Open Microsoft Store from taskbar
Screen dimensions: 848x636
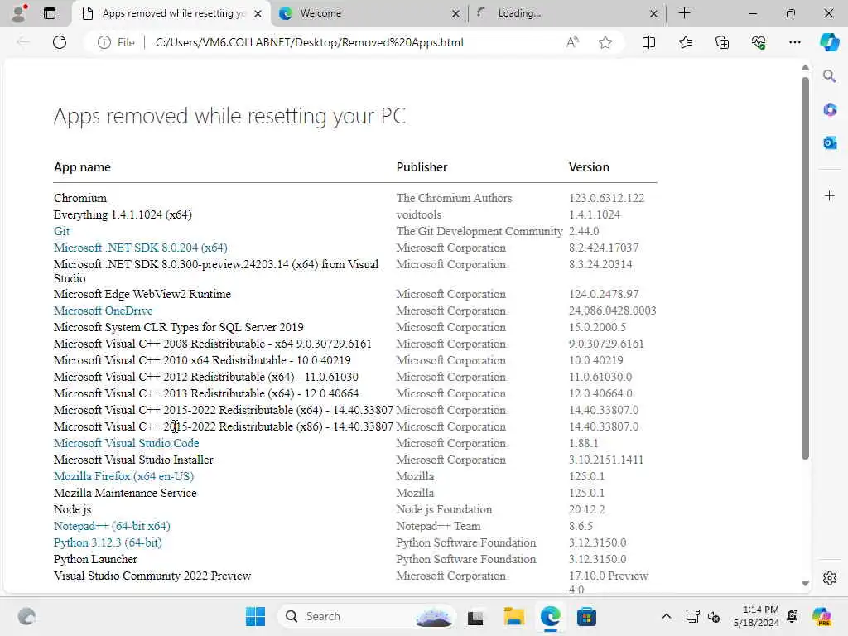(x=586, y=616)
